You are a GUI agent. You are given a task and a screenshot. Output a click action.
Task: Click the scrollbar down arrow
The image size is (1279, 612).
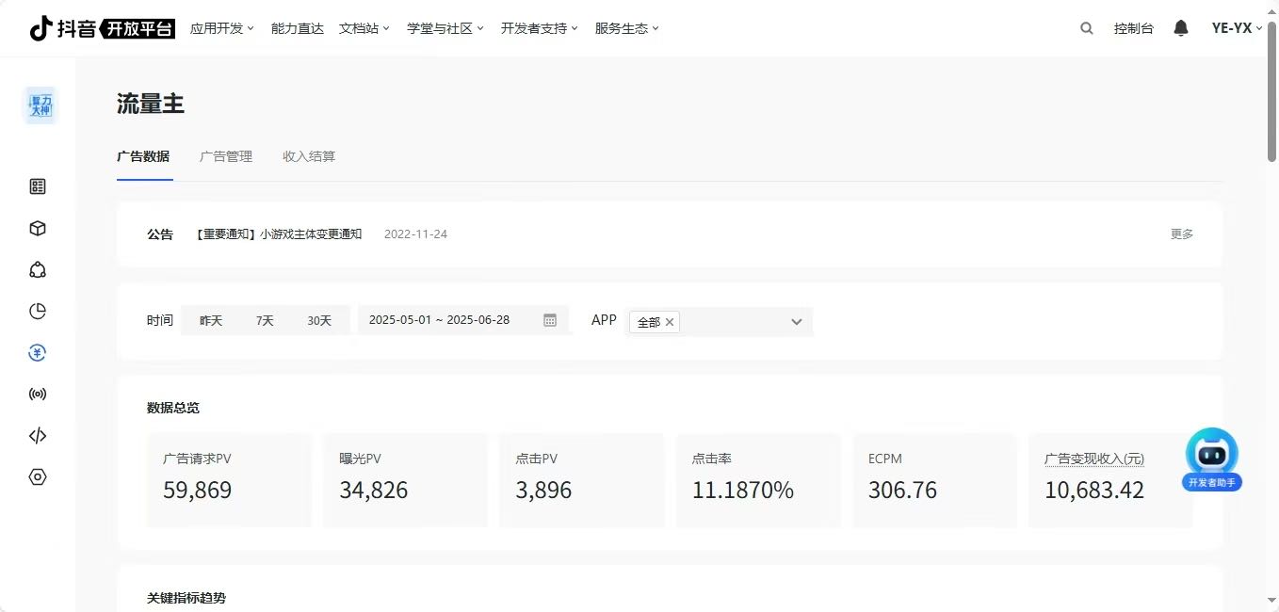[x=1271, y=601]
